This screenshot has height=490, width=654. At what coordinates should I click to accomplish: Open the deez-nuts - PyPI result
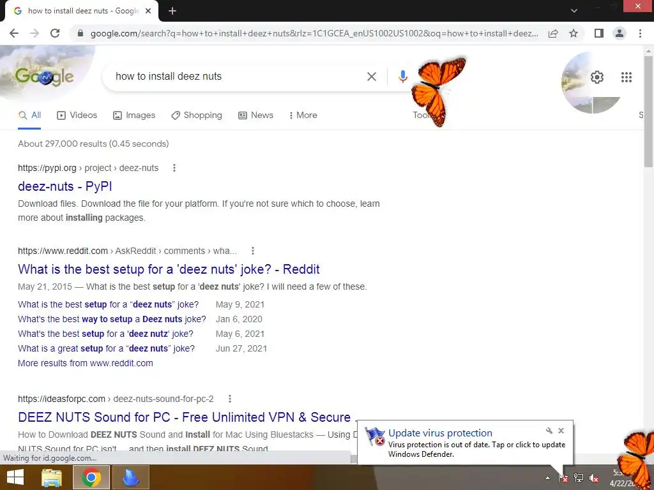pos(65,186)
